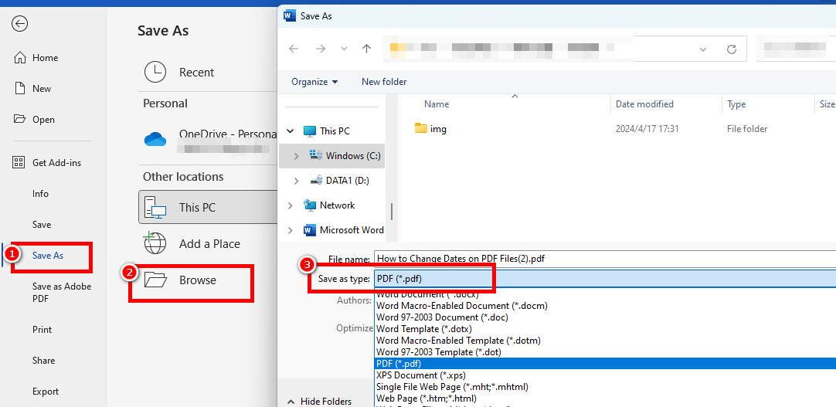Open recent locations chevron in dialog

(344, 49)
